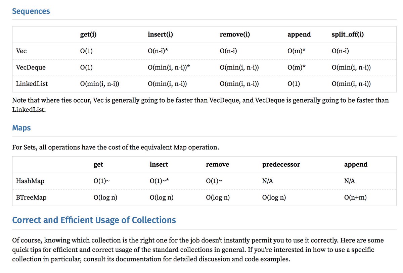Click the Maps section heading
This screenshot has width=403, height=273.
point(21,128)
